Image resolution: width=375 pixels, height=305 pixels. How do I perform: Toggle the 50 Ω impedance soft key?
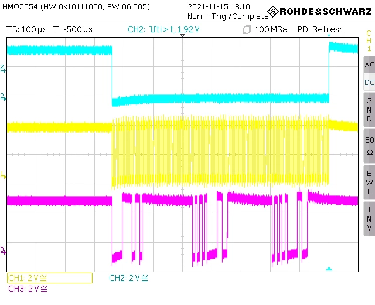369,146
